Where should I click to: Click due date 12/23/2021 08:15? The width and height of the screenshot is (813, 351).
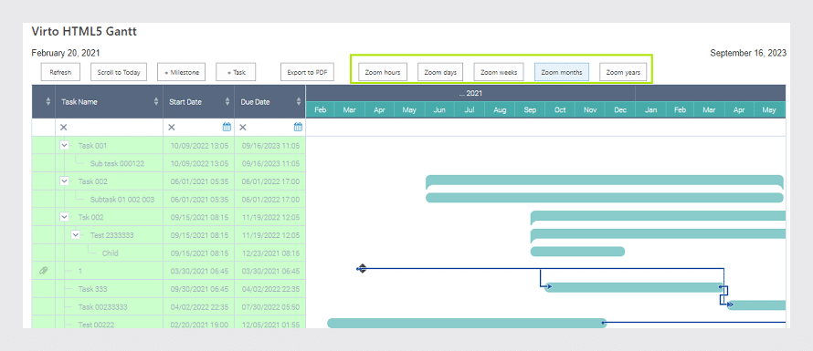click(x=270, y=253)
